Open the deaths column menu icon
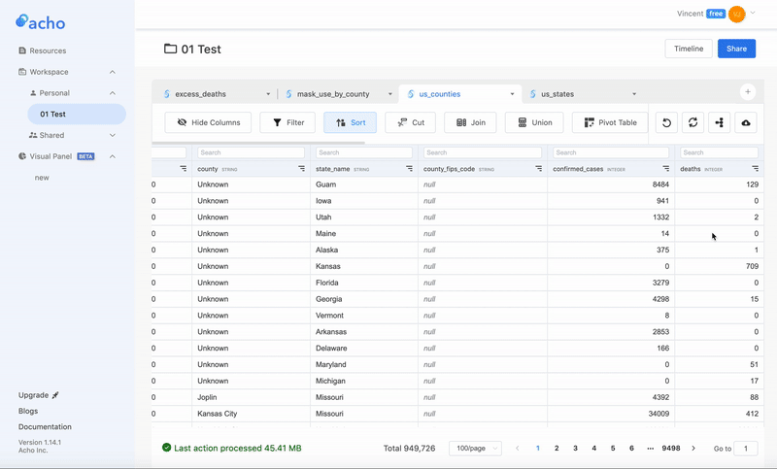The image size is (777, 469). (x=756, y=169)
